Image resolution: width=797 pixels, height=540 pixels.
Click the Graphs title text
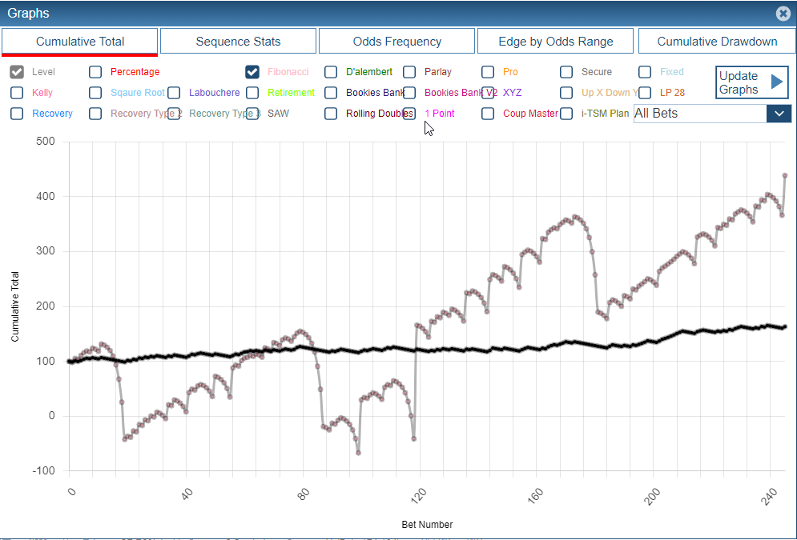pyautogui.click(x=28, y=13)
